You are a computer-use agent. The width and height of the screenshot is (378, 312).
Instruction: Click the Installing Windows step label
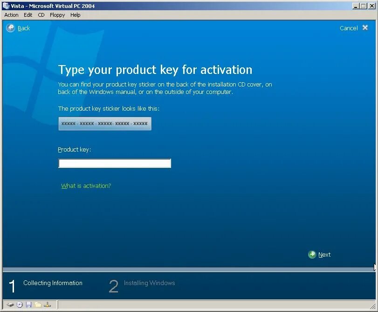pos(150,283)
